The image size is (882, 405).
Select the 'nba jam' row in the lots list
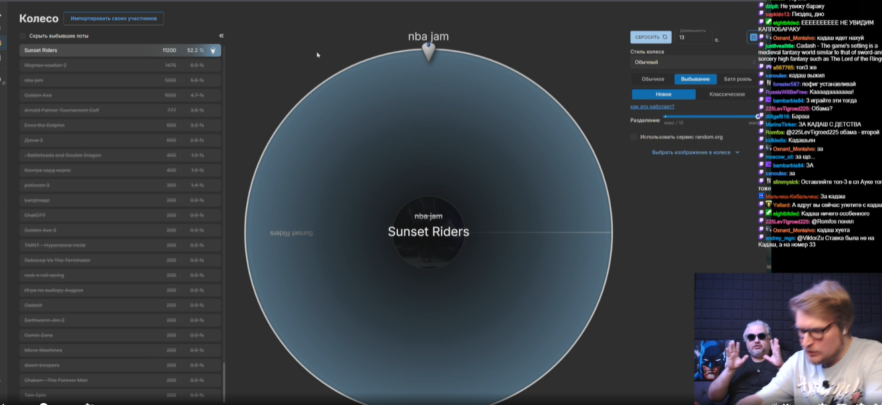120,80
